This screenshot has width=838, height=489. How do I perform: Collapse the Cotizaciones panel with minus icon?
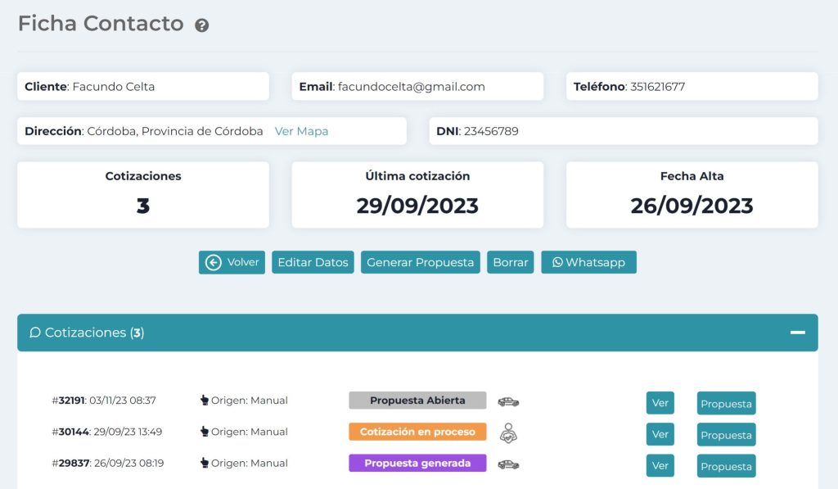click(x=797, y=333)
